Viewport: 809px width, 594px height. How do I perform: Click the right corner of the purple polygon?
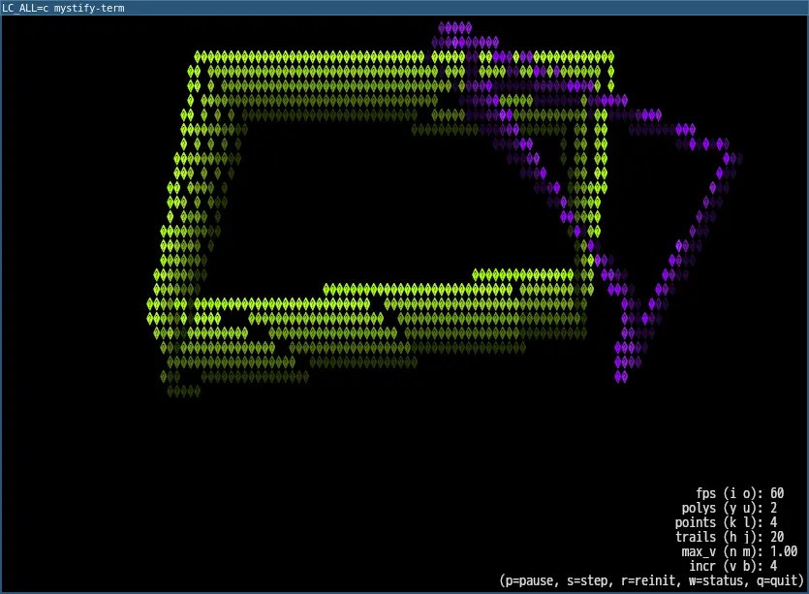735,158
